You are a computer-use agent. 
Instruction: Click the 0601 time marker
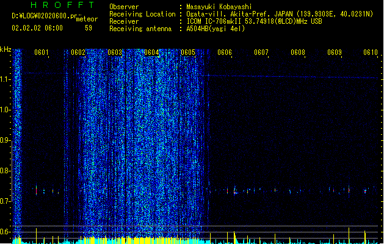click(42, 52)
